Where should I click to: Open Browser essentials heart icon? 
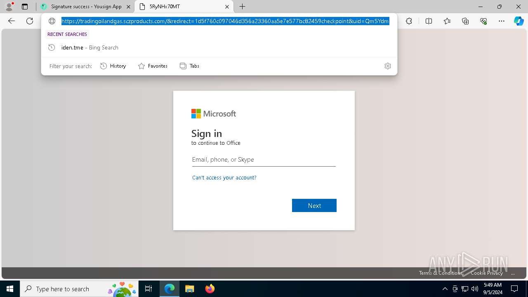click(483, 21)
